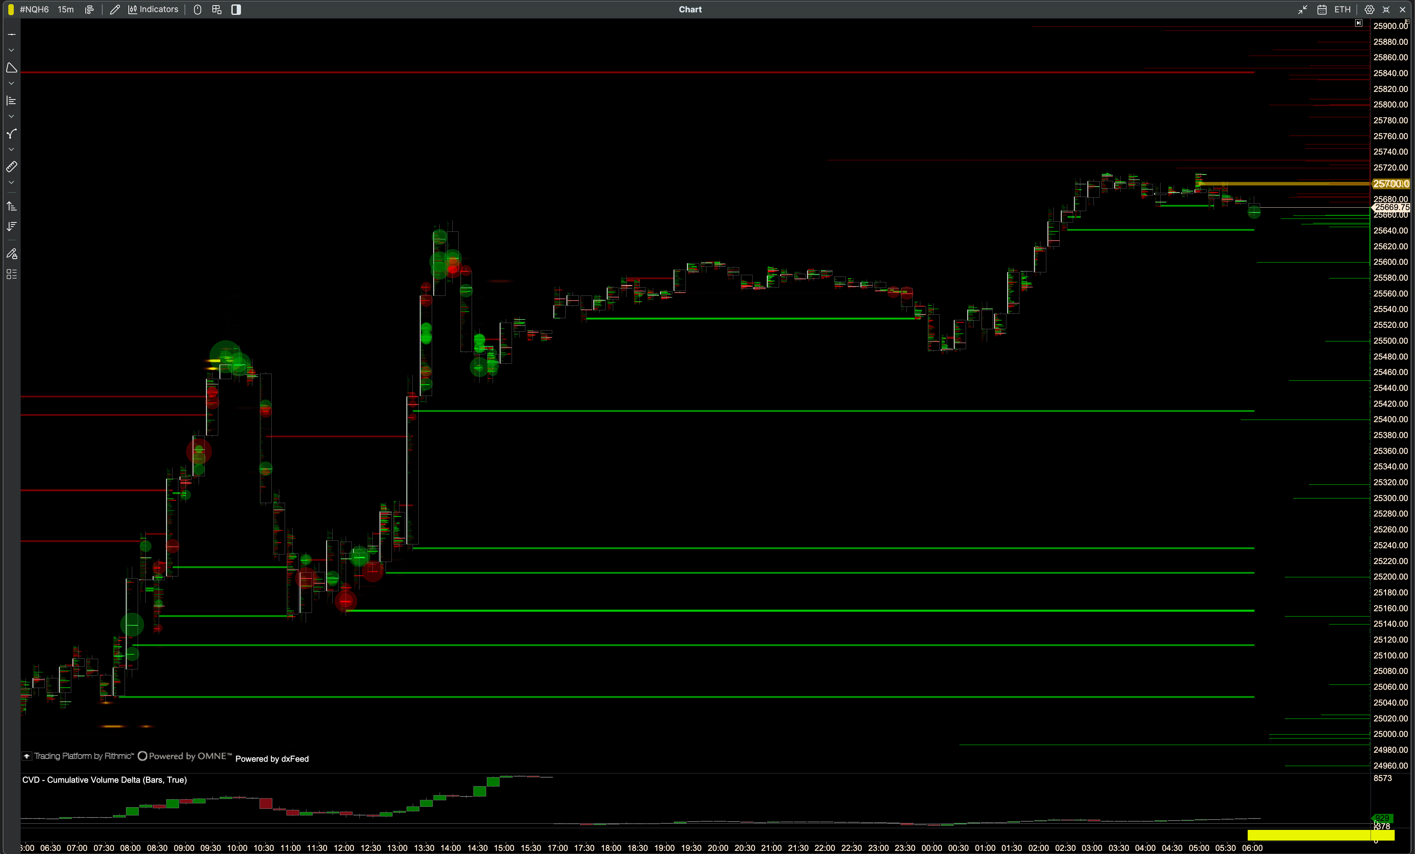Click the chart type bars icon
The width and height of the screenshot is (1415, 854).
89,9
